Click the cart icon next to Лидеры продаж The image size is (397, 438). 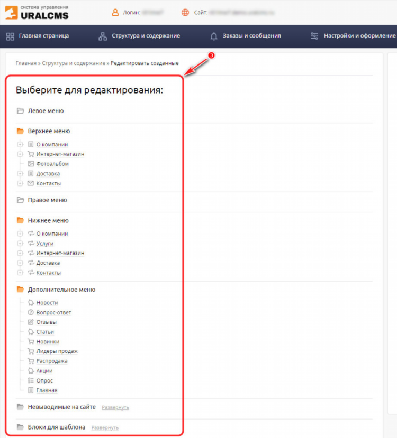[x=31, y=351]
